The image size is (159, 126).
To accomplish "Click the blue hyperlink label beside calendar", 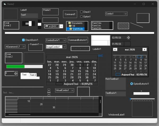I will (x=100, y=55).
